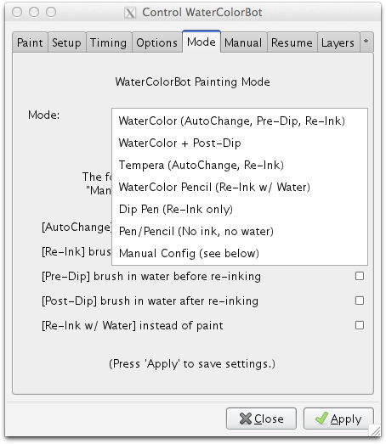
Task: Switch to the Layers tab
Action: tap(338, 42)
